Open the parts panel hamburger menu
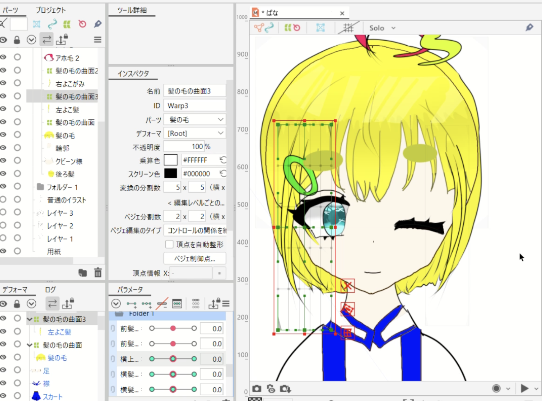Viewport: 542px width, 401px height. (x=98, y=39)
